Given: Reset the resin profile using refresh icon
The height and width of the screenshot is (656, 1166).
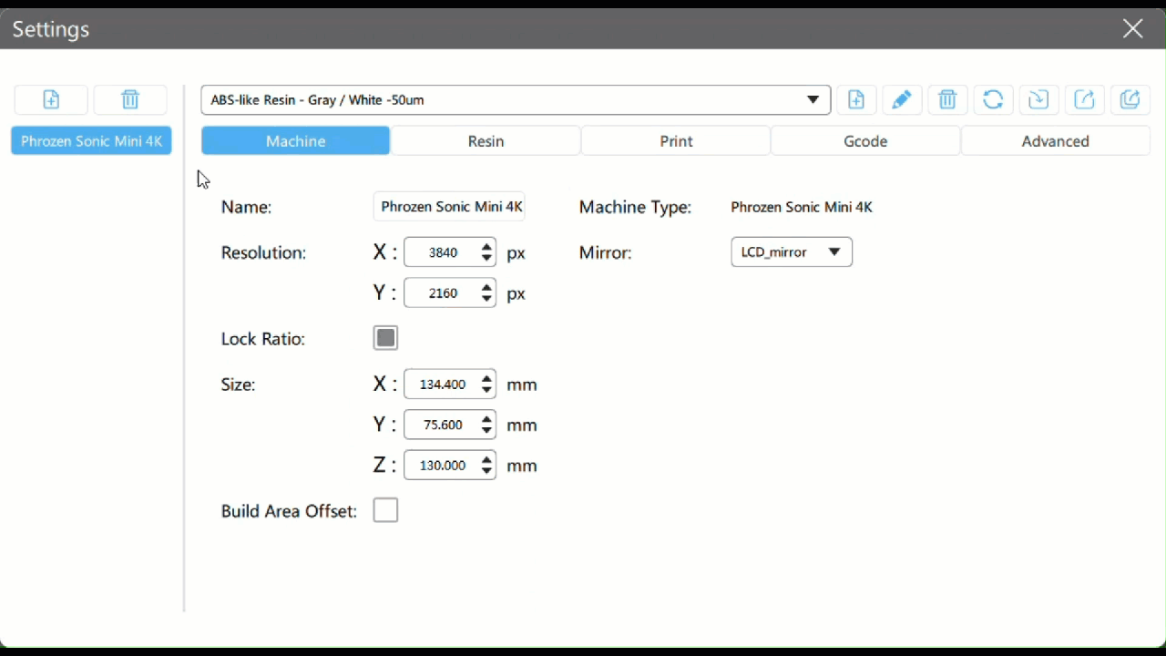Looking at the screenshot, I should point(993,99).
